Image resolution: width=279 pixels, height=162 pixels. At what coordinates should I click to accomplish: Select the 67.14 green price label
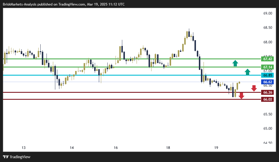coord(268,67)
